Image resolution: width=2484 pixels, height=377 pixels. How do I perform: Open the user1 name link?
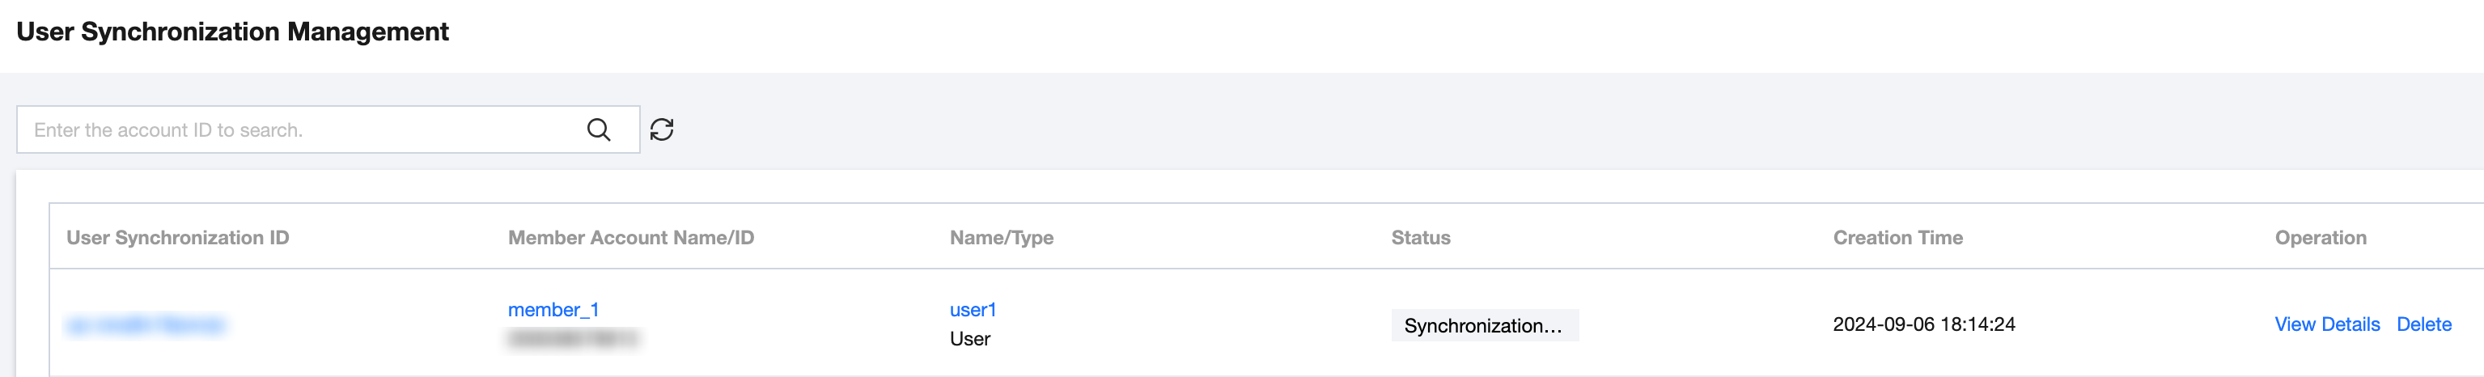pos(972,310)
